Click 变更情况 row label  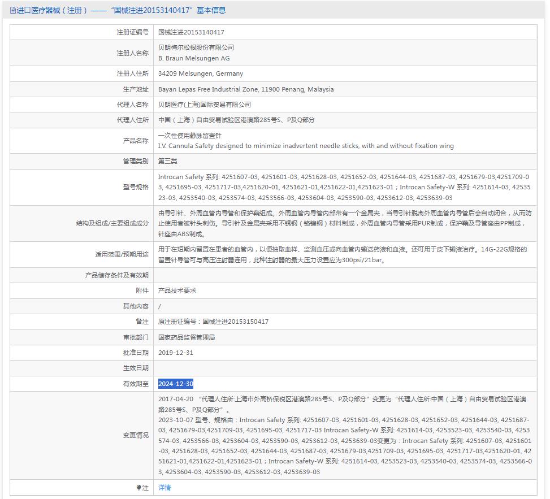point(136,435)
